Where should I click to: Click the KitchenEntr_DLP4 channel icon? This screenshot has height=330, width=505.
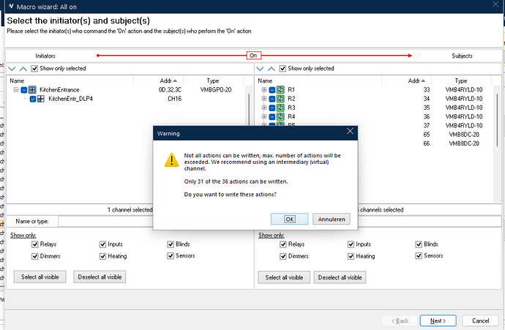coord(42,99)
